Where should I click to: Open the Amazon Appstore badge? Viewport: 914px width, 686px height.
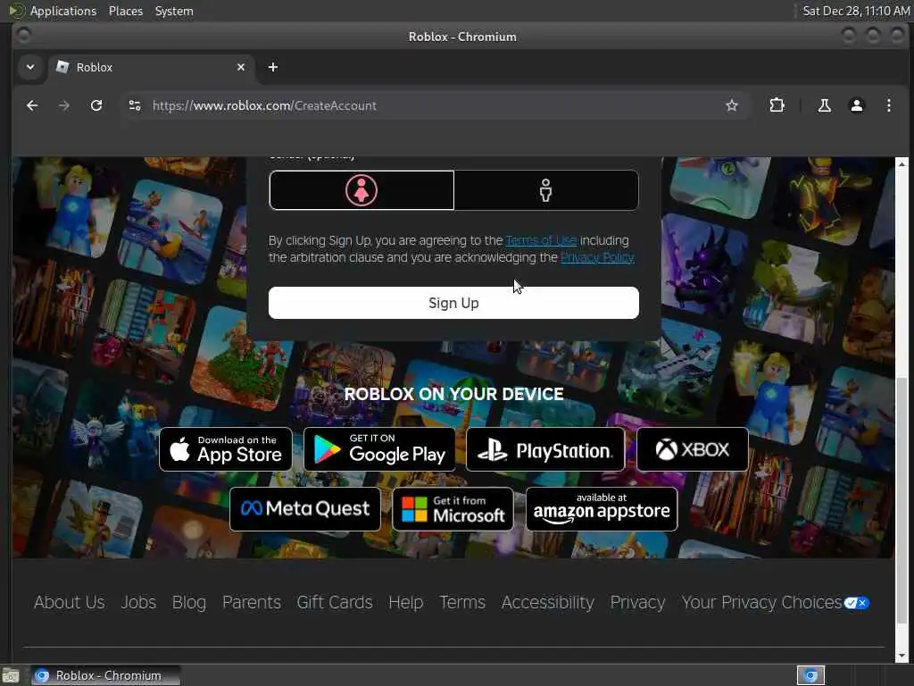602,509
